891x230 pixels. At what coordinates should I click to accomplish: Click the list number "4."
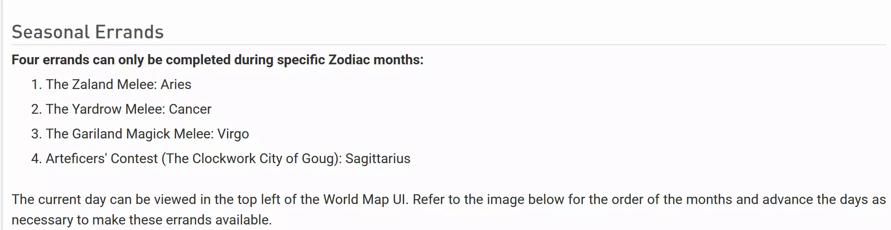click(36, 158)
